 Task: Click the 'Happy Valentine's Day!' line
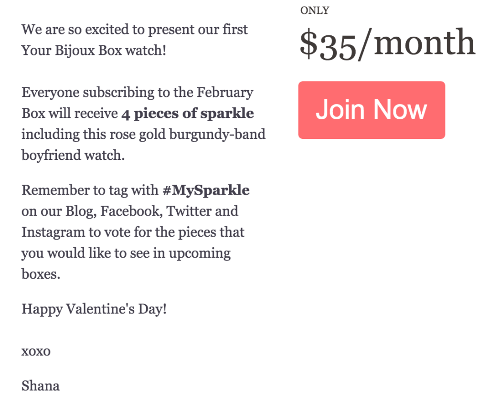point(94,309)
